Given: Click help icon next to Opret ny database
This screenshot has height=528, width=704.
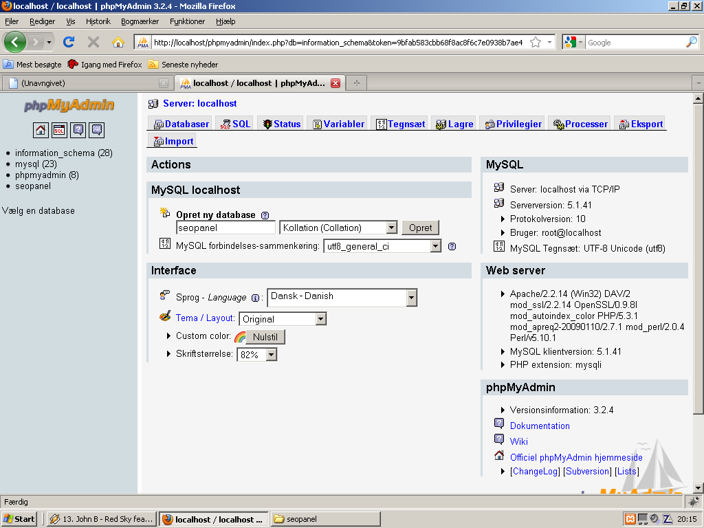Looking at the screenshot, I should (265, 215).
